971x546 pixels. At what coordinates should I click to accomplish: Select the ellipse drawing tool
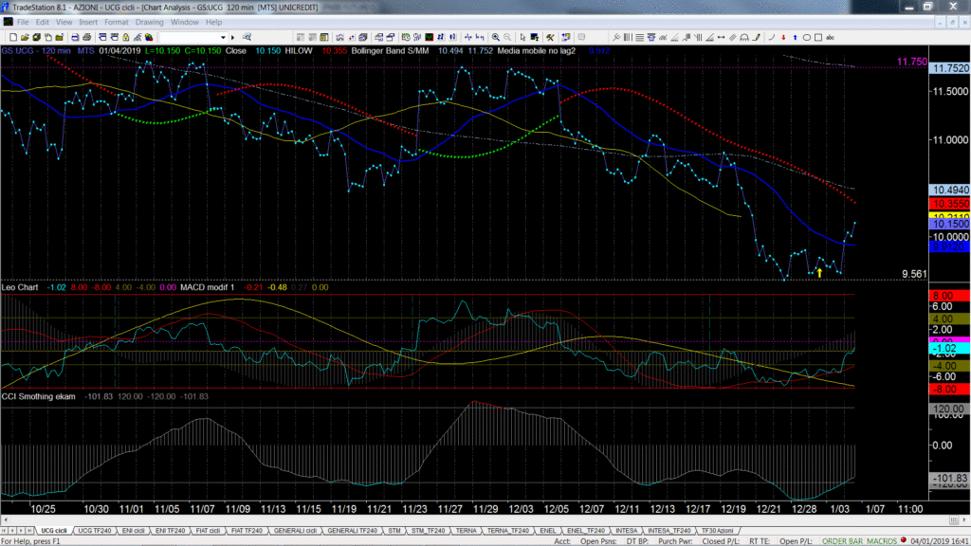[x=807, y=37]
